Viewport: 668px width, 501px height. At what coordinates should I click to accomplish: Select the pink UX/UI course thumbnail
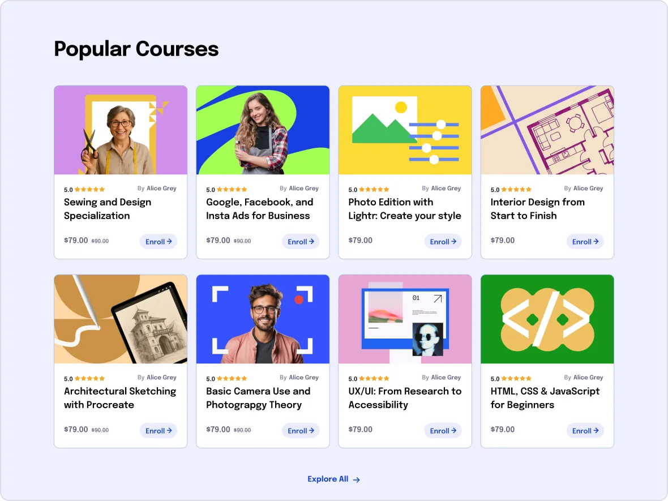[405, 319]
